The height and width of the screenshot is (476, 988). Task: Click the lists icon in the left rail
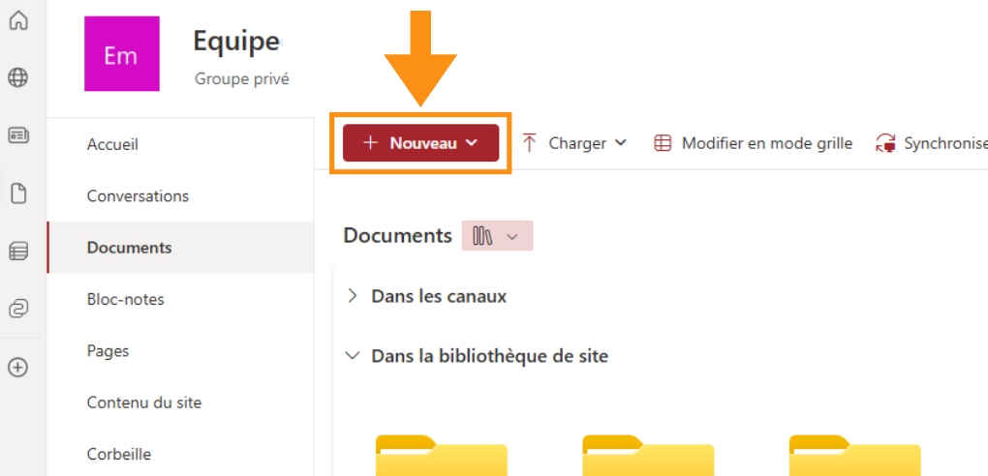[x=17, y=252]
